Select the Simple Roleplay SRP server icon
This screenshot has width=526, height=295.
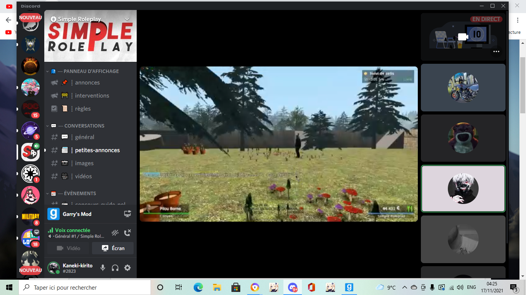tap(30, 152)
